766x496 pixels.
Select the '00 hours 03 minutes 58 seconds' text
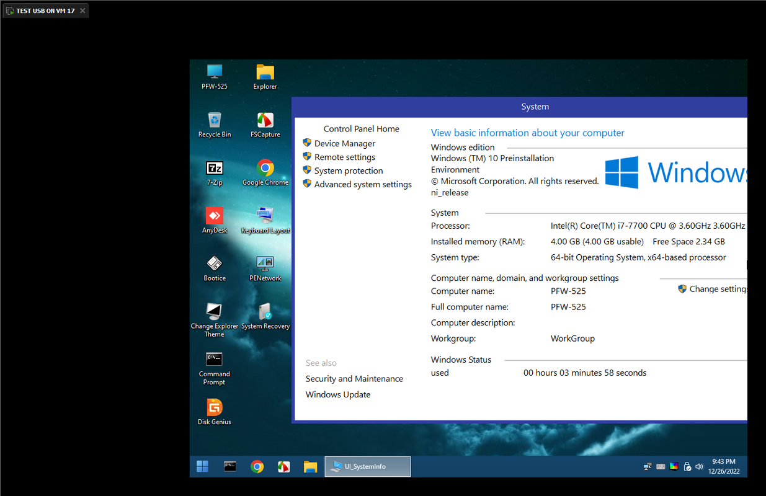(x=585, y=373)
